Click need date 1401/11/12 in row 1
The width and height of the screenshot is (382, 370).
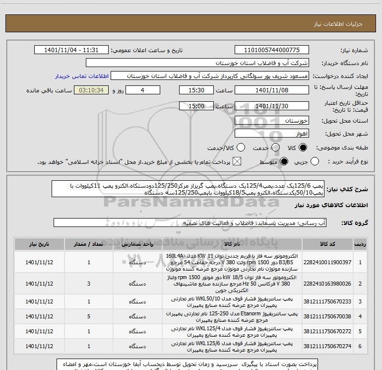39,262
